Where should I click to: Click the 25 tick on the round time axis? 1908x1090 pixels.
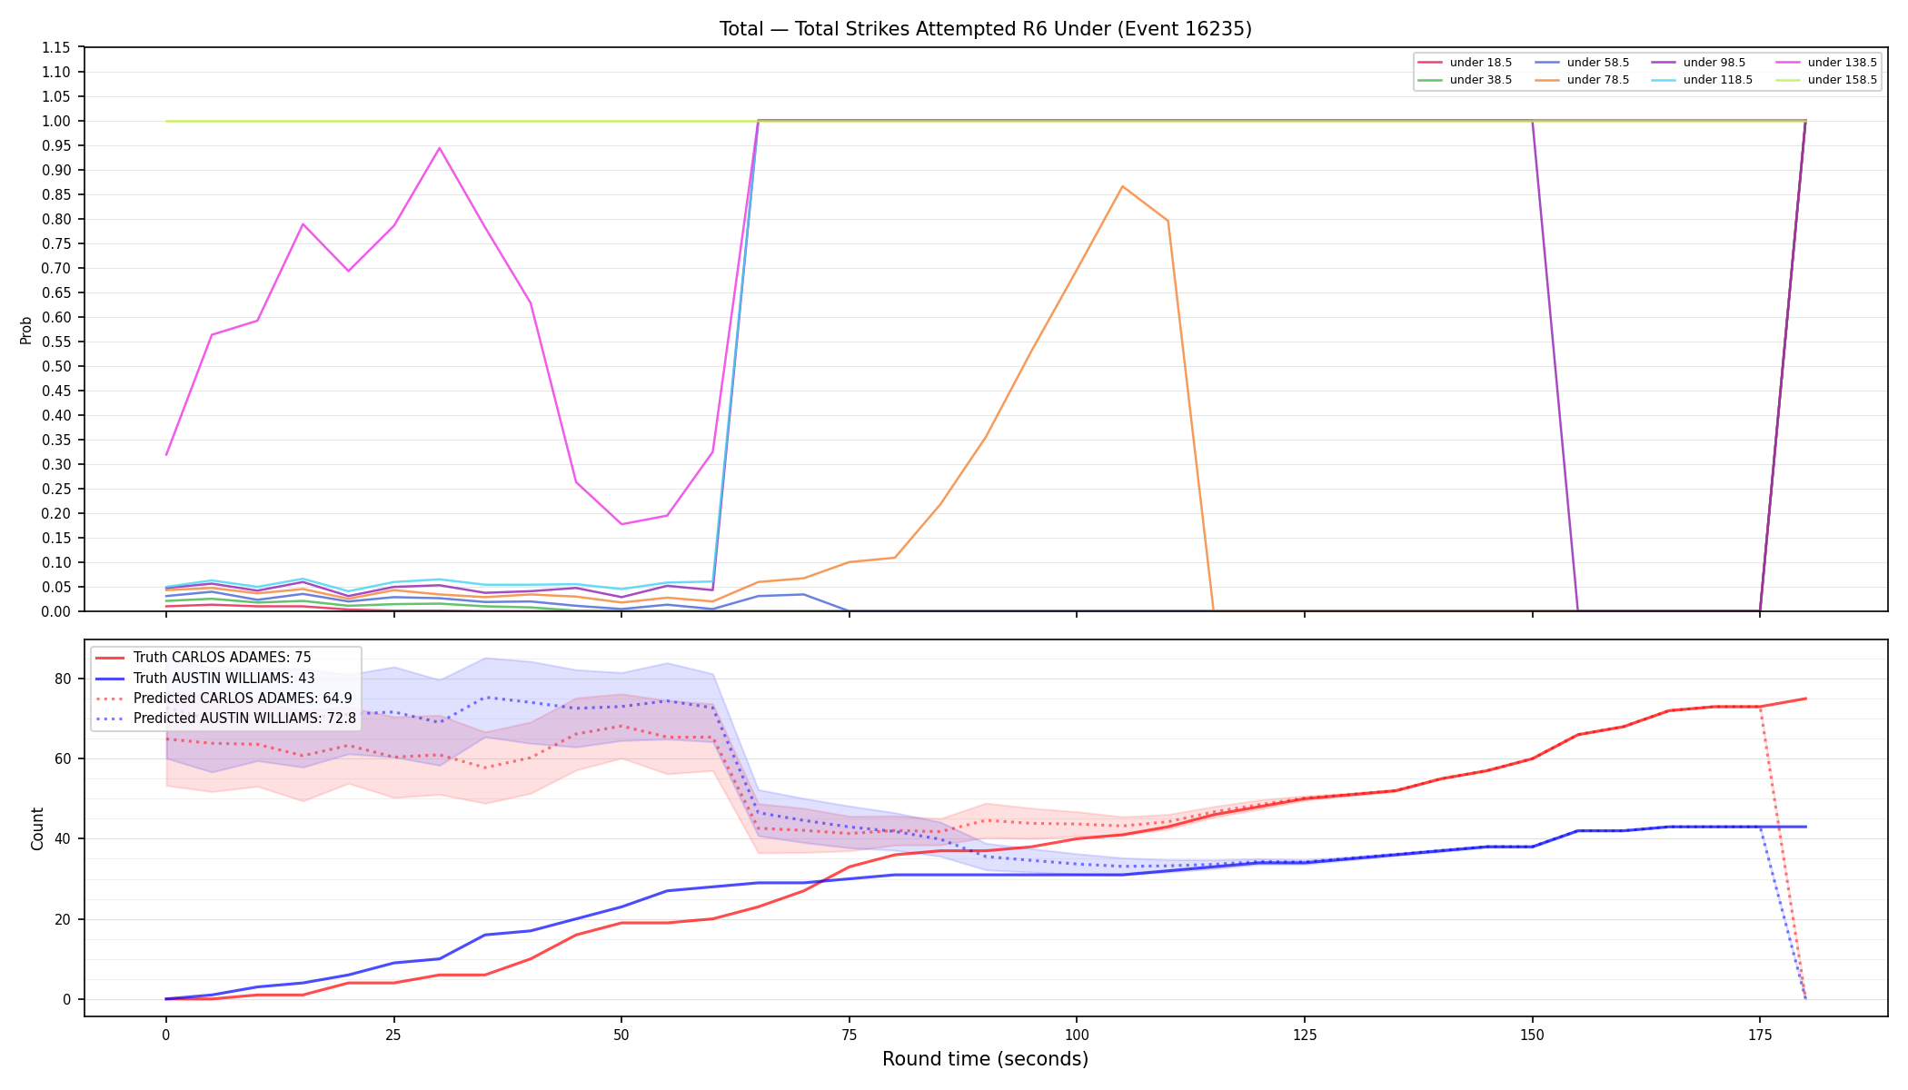[x=393, y=1034]
